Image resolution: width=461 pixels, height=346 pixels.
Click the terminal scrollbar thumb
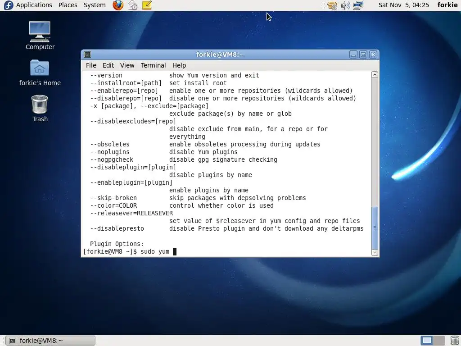point(375,228)
